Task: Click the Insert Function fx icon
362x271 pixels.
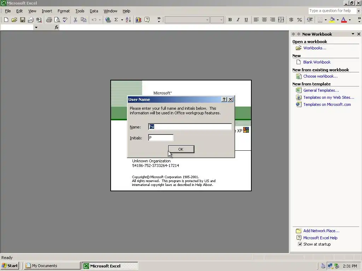Action: 57,28
